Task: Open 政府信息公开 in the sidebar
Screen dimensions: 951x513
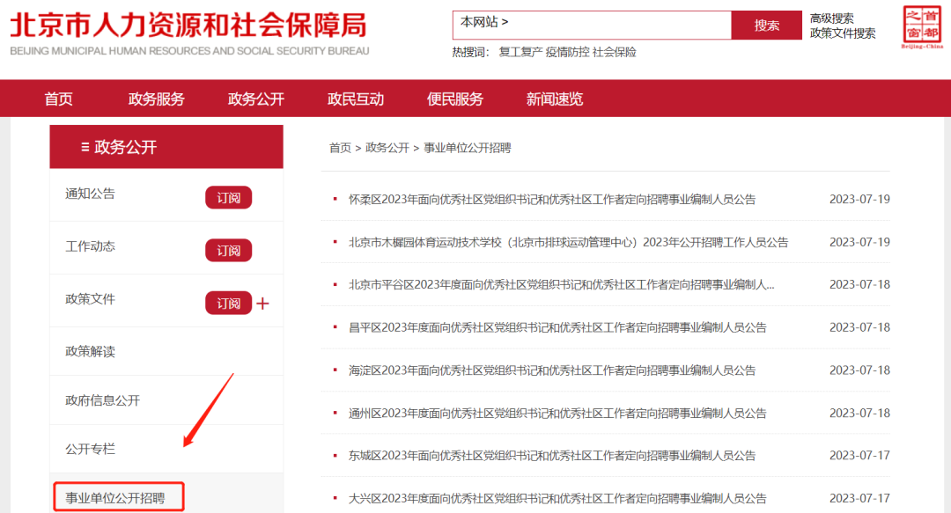Action: pyautogui.click(x=102, y=401)
